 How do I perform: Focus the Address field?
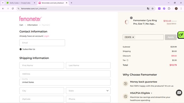click(65, 74)
